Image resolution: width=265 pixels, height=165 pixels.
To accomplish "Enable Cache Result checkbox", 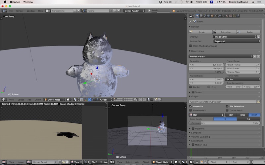I will pos(227,110).
